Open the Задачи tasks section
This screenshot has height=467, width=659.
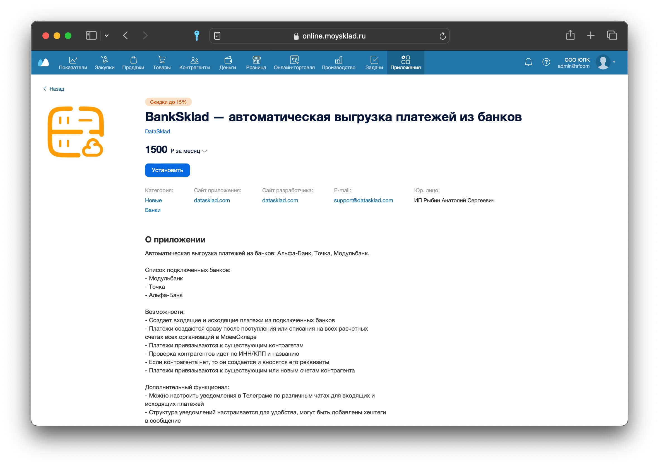(374, 63)
